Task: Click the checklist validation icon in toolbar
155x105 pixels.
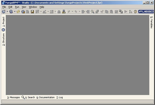Action: 121,12
